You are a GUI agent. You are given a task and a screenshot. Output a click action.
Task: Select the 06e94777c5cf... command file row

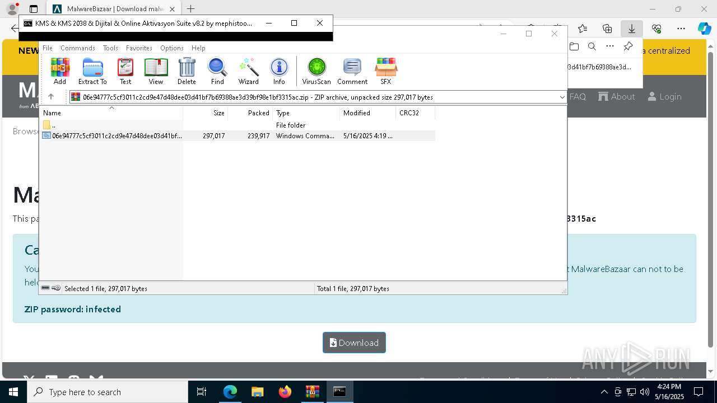(238, 136)
